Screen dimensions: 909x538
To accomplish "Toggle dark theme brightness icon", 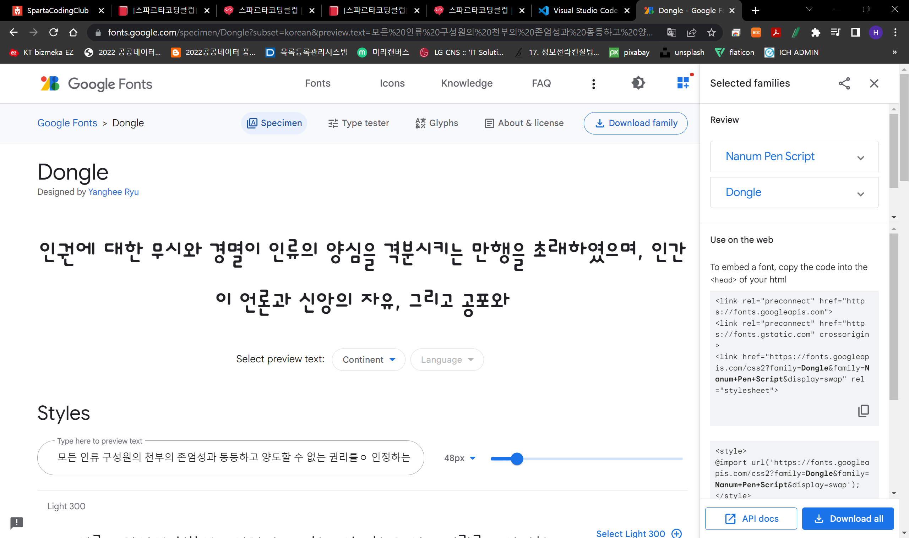I will pos(638,83).
